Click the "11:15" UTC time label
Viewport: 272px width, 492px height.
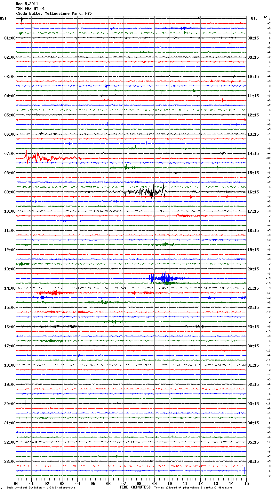pyautogui.click(x=253, y=96)
